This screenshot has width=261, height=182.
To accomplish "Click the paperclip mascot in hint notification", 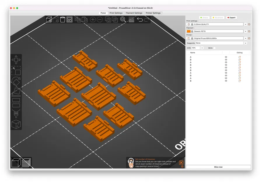I will (x=131, y=163).
